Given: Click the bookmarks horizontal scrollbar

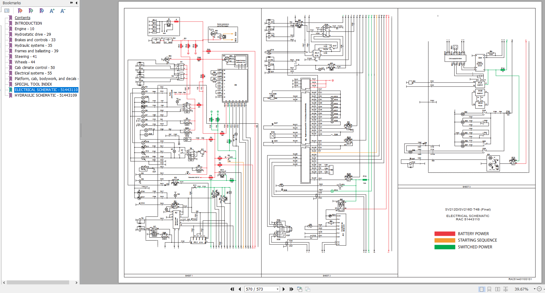Looking at the screenshot, I should click(x=38, y=282).
